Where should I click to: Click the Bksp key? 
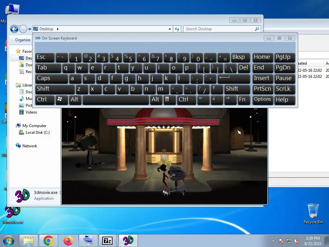[x=240, y=58]
